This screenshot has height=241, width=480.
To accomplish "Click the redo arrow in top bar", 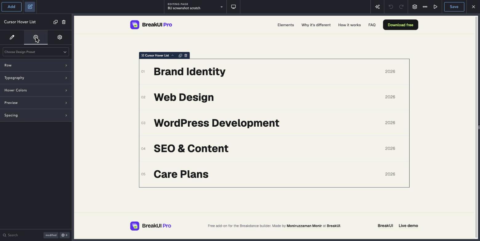I will (401, 7).
